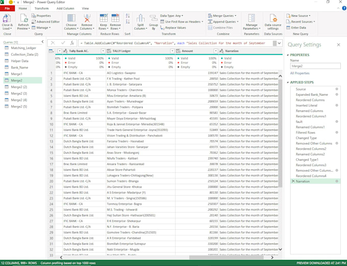Open gear settings for Filtered Rows step
The image size is (347, 266).
point(337,132)
